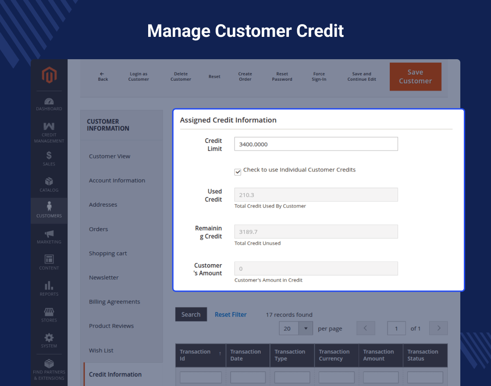Open Orders tab

(x=98, y=229)
